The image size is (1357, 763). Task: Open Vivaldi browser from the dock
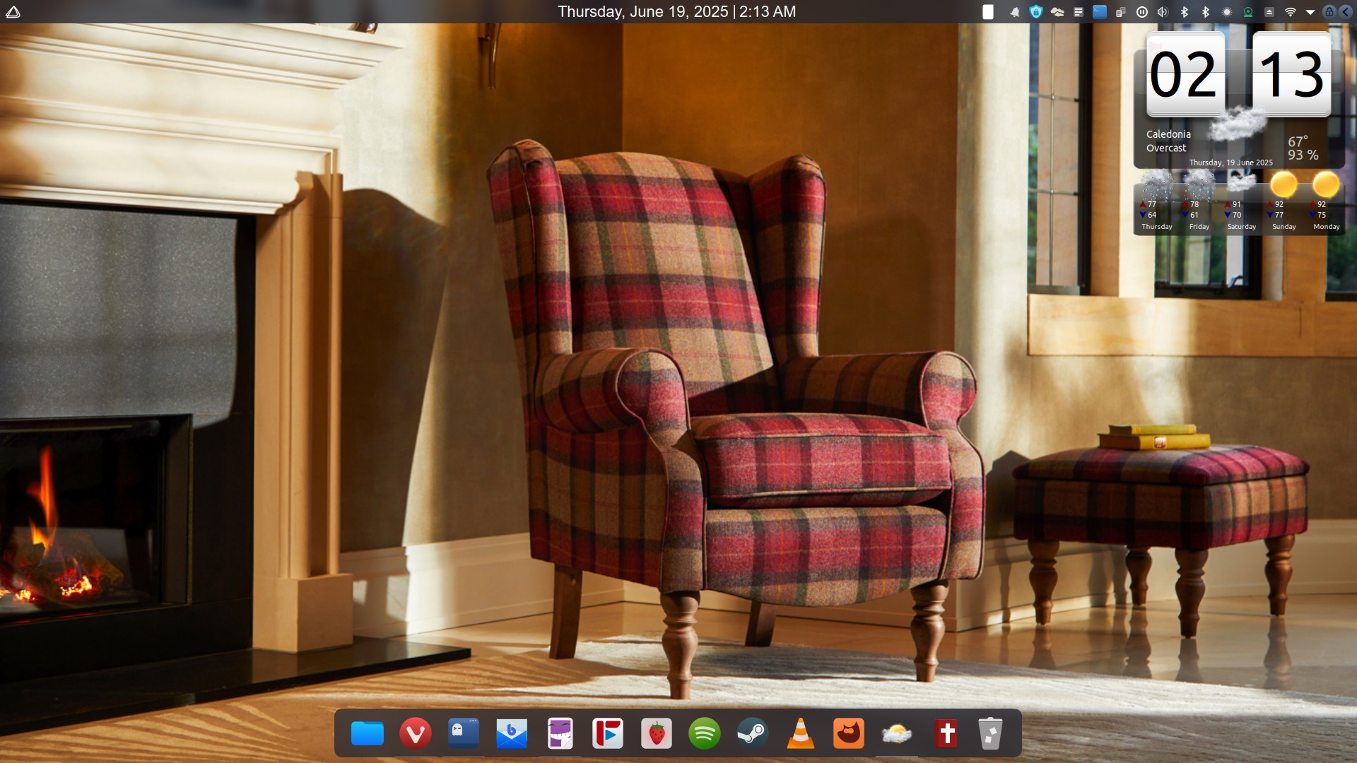[x=415, y=733]
